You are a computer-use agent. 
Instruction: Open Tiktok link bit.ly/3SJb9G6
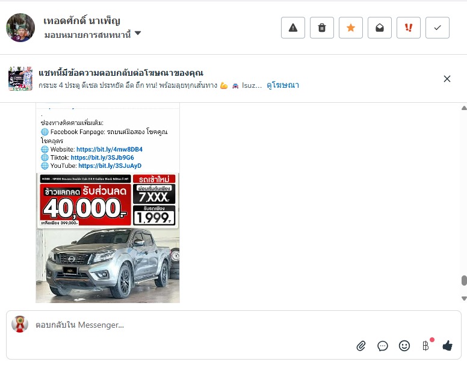102,158
